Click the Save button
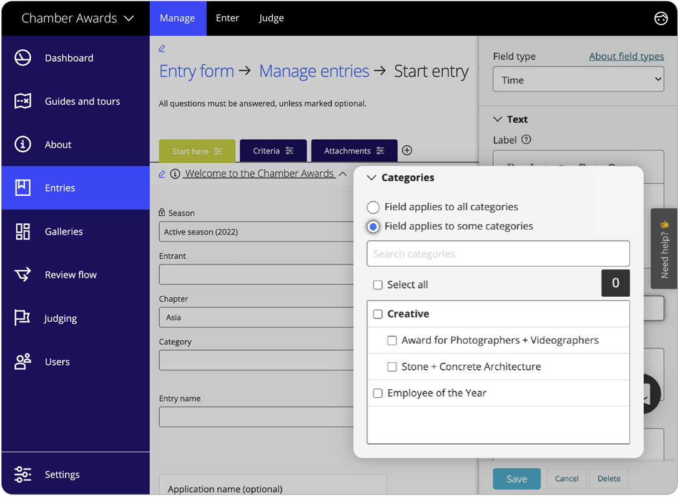Screen dimensions: 678x497 coord(516,478)
